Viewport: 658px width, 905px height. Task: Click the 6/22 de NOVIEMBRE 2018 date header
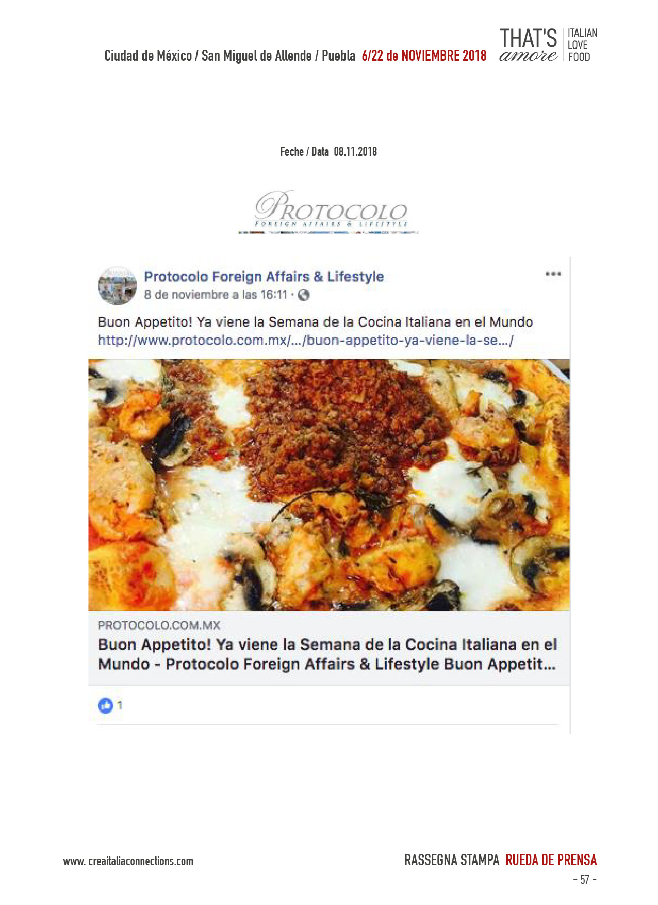[424, 56]
